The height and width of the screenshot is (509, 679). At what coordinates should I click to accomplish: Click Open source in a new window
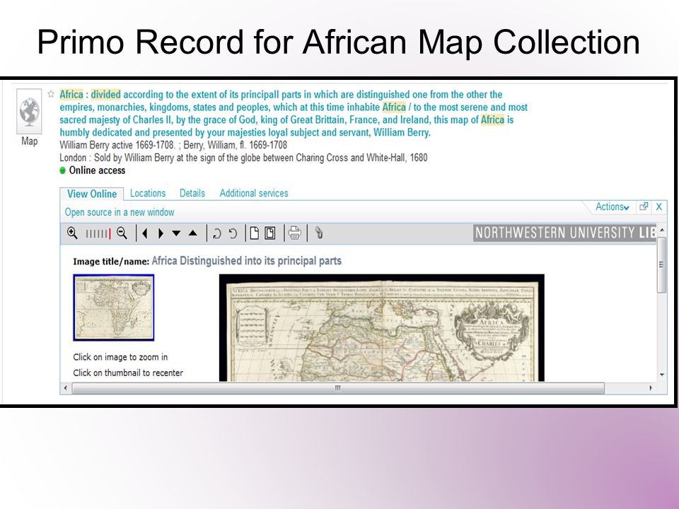click(x=120, y=212)
